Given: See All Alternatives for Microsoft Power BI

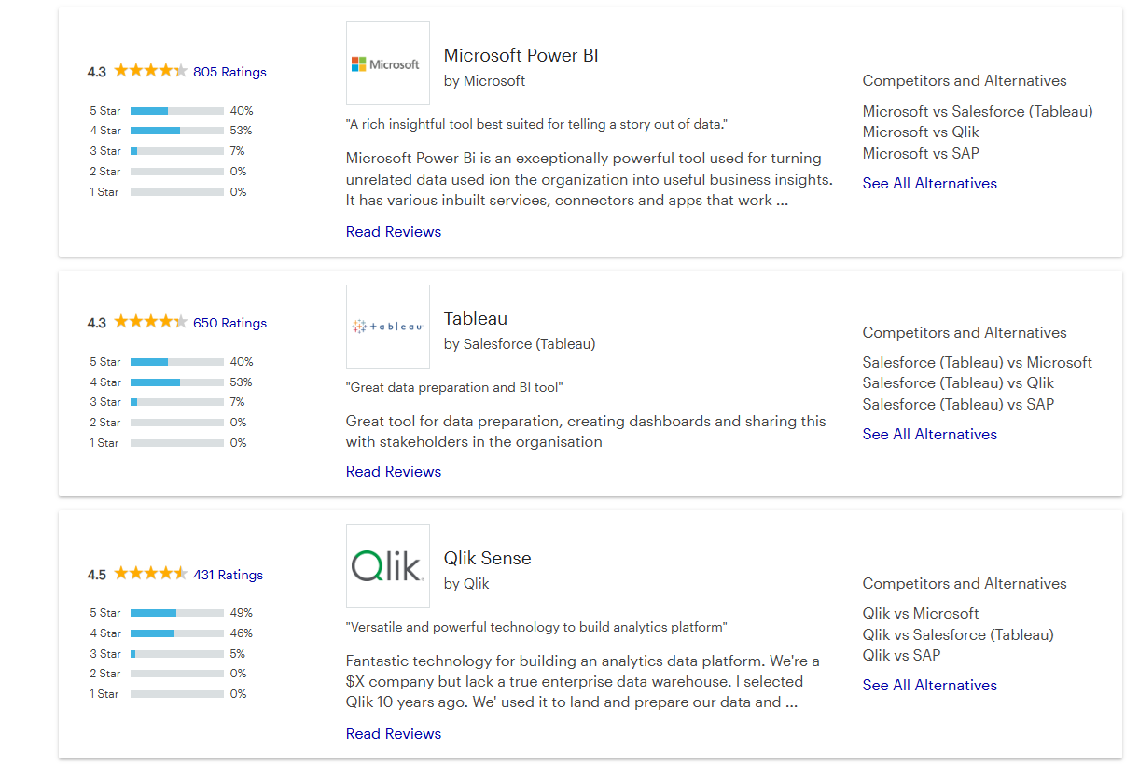Looking at the screenshot, I should (x=930, y=184).
